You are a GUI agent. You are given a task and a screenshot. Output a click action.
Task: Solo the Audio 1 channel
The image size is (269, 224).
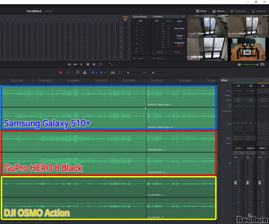pos(239,153)
